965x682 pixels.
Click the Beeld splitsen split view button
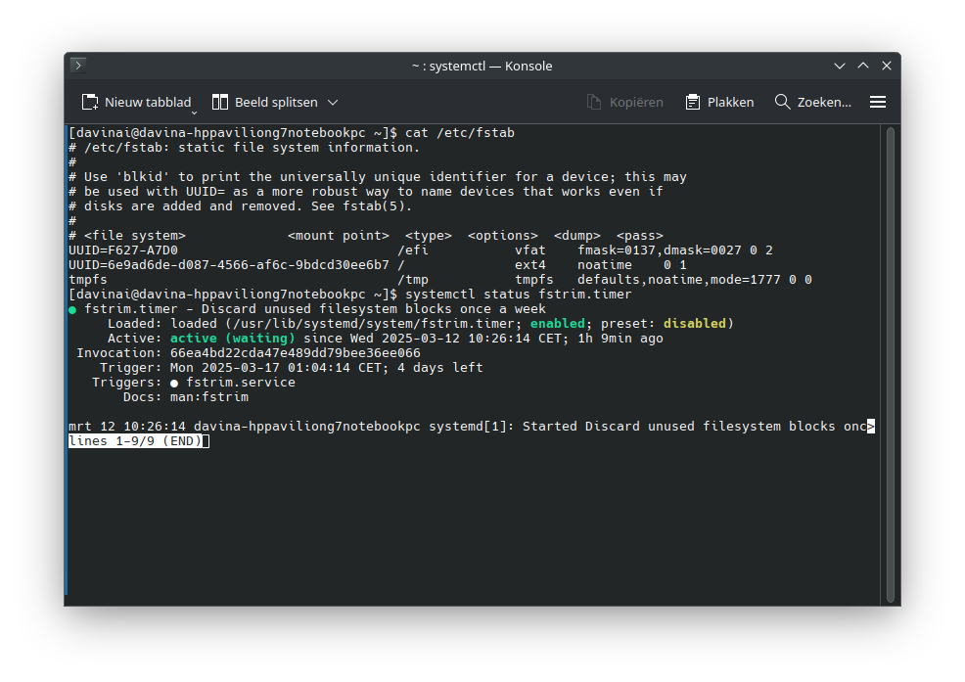point(264,102)
